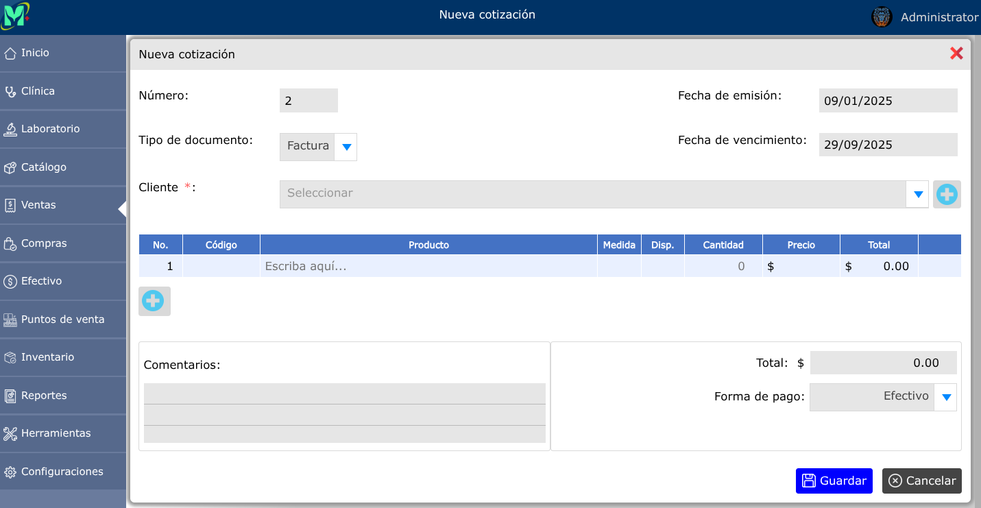The width and height of the screenshot is (981, 508).
Task: Close the Nueva cotización dialog with the red X
Action: [x=956, y=53]
